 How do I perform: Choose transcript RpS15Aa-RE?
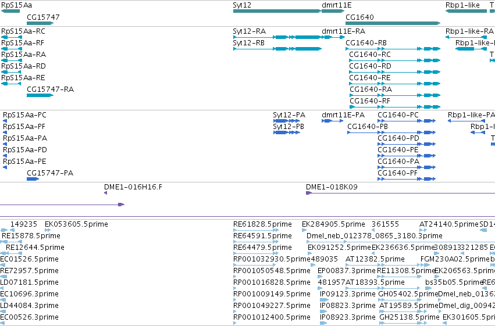(23, 78)
